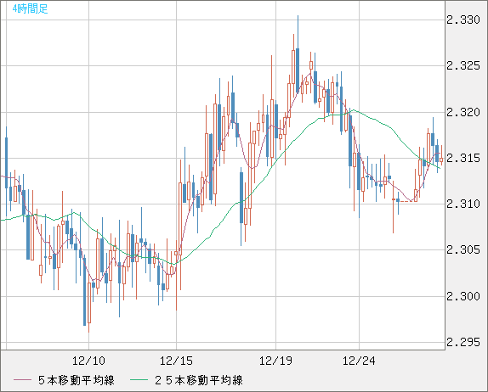
Task: Click the ５本移動平均線 legend label
Action: click(x=77, y=380)
